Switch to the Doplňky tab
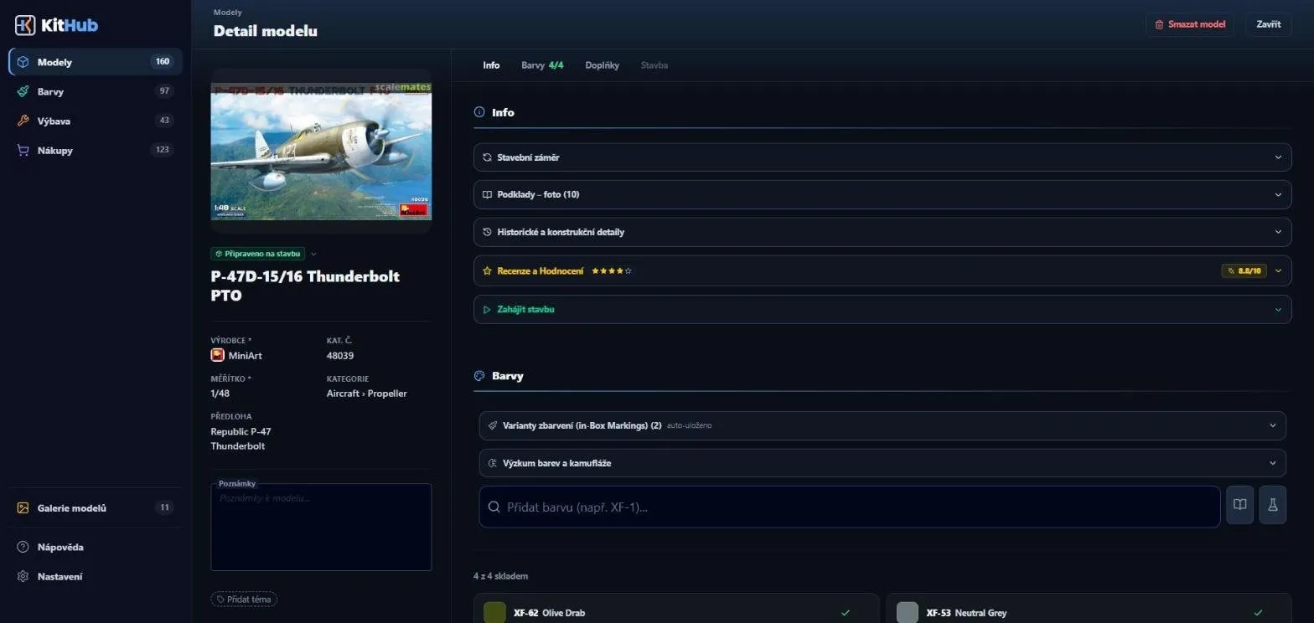 pos(602,65)
